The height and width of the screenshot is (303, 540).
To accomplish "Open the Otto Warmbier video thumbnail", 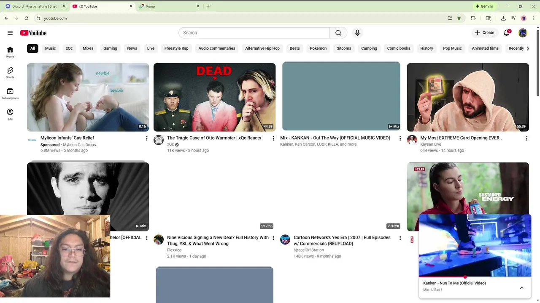I will (x=214, y=97).
